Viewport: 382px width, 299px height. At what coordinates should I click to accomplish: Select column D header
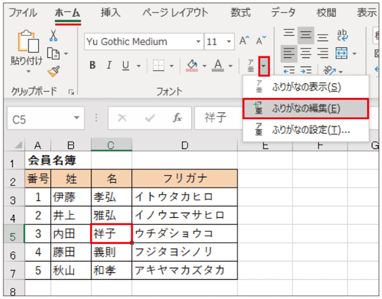coord(184,145)
